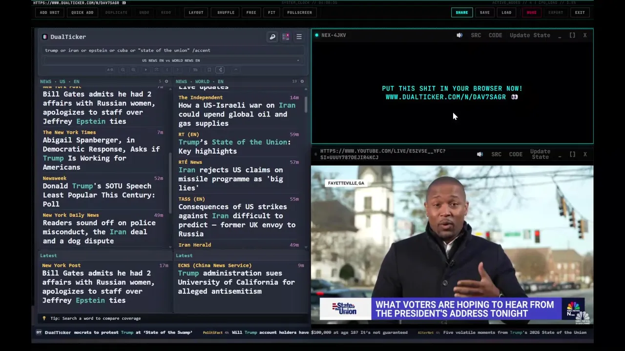Click the SAVE button
The width and height of the screenshot is (625, 351).
point(484,12)
